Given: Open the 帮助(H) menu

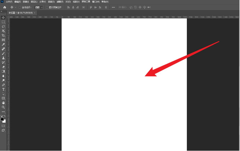Looking at the screenshot, I should coord(105,2).
